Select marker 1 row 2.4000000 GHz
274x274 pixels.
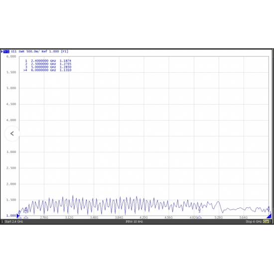coord(48,61)
